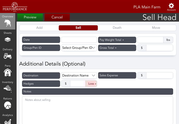Click the Date input field

pyautogui.click(x=79, y=40)
